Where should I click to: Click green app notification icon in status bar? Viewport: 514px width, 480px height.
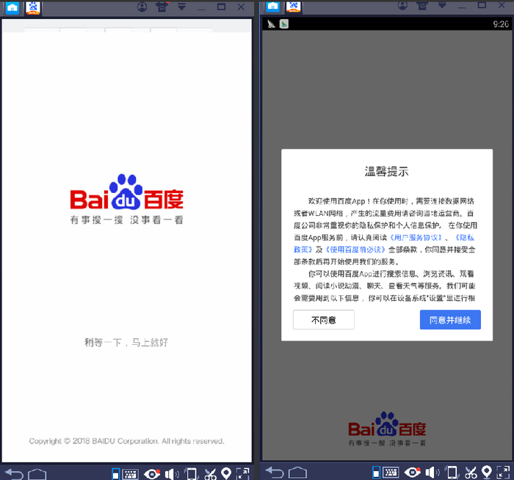(284, 24)
